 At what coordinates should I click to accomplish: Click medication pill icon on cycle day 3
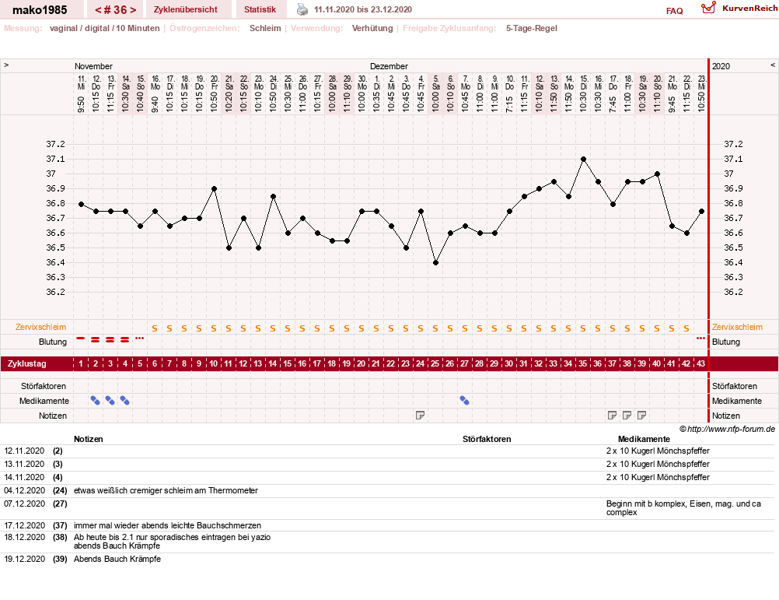[110, 401]
